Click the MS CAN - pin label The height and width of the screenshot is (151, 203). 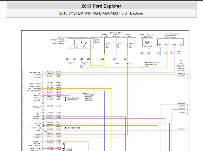37,100
